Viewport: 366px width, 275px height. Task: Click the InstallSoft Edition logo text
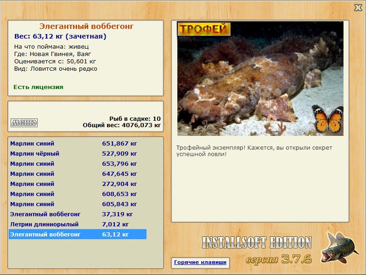click(257, 242)
